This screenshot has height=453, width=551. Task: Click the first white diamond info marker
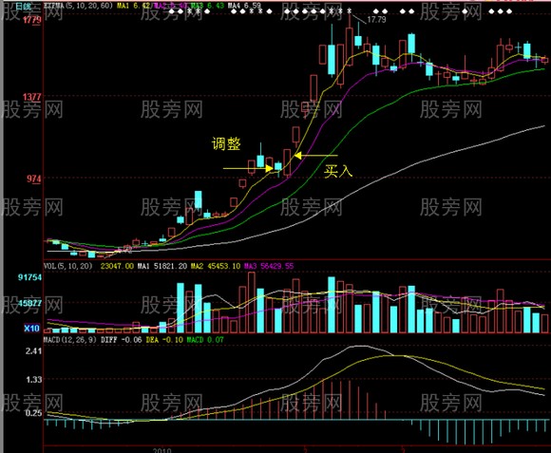click(x=172, y=11)
